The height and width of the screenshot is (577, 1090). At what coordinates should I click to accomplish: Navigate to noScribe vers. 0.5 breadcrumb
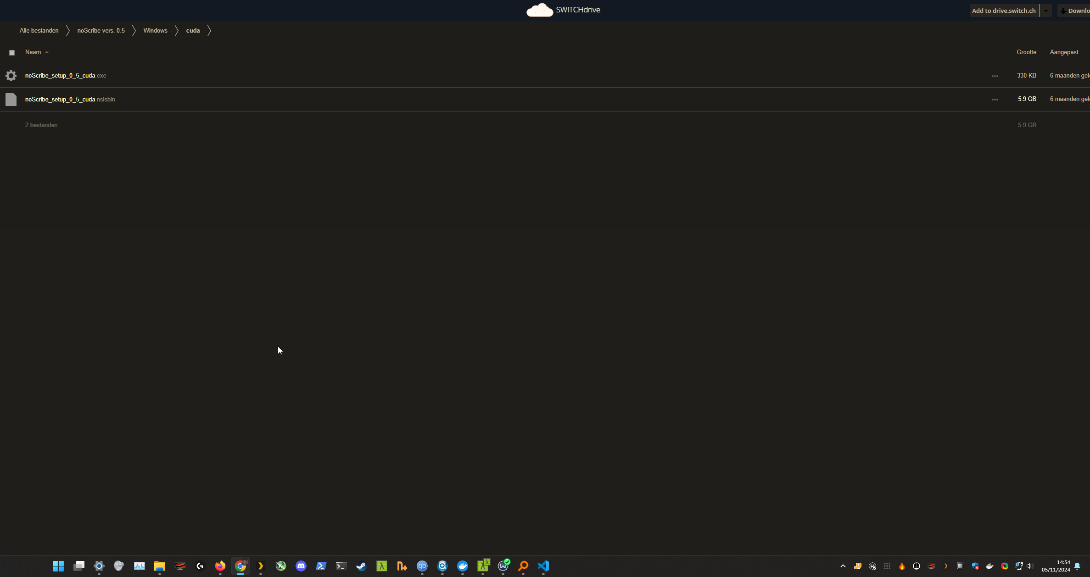pyautogui.click(x=101, y=31)
